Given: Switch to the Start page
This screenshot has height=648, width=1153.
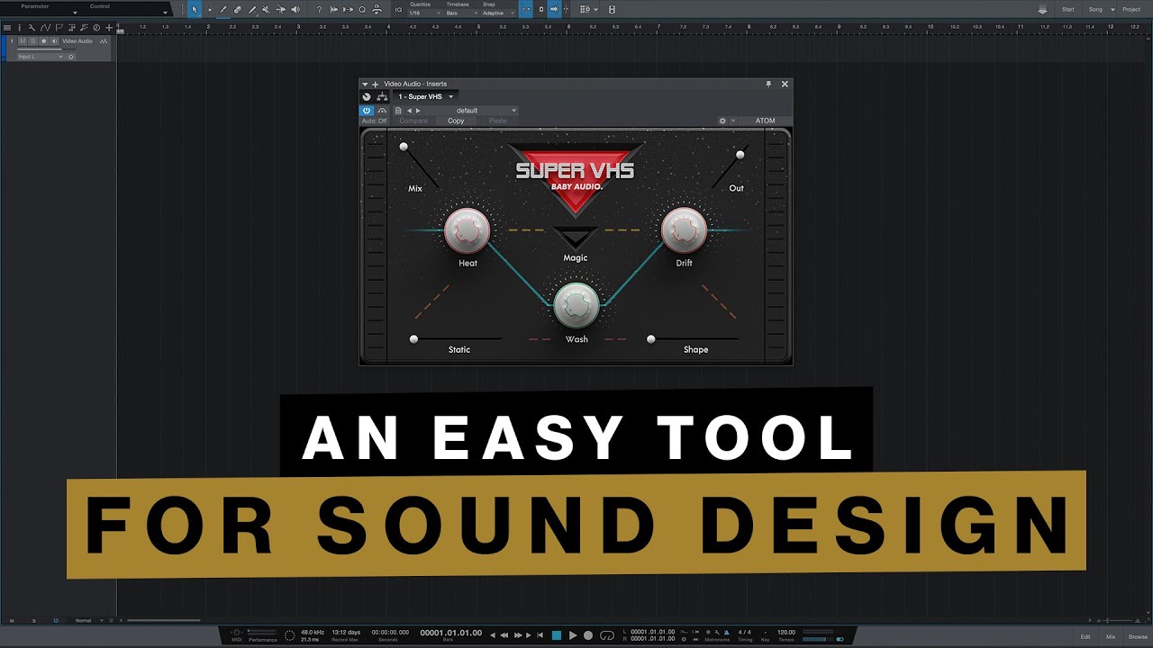Looking at the screenshot, I should 1067,9.
